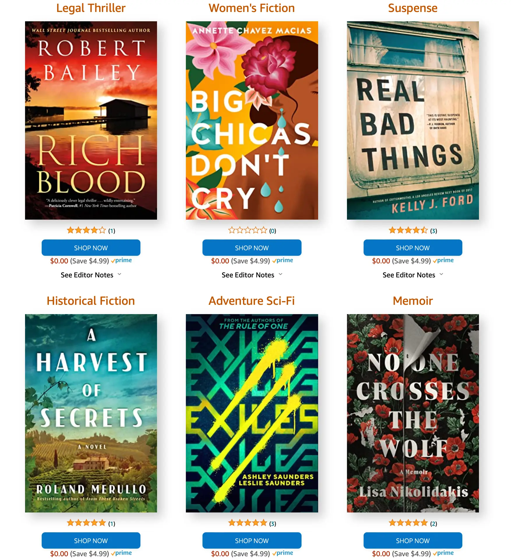Expand See Editor Notes for Legal Thriller

click(91, 275)
